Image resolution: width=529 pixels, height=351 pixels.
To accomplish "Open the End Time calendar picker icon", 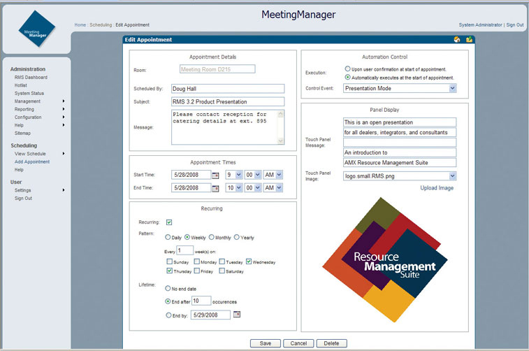I will [215, 188].
